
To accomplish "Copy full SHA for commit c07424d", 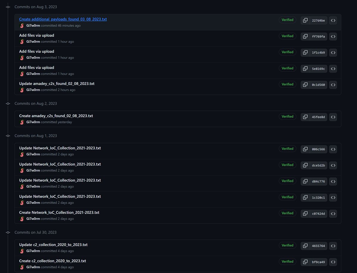I will click(305, 214).
